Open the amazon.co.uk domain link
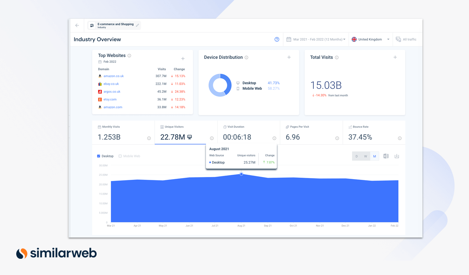This screenshot has height=275, width=469. tap(114, 76)
